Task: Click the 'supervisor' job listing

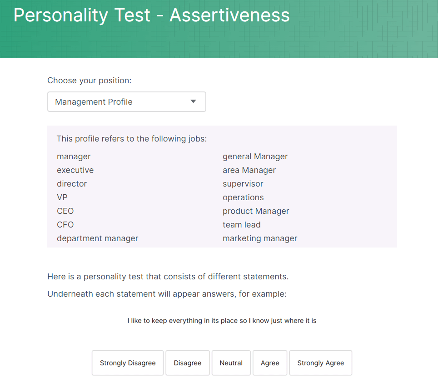Action: click(243, 183)
